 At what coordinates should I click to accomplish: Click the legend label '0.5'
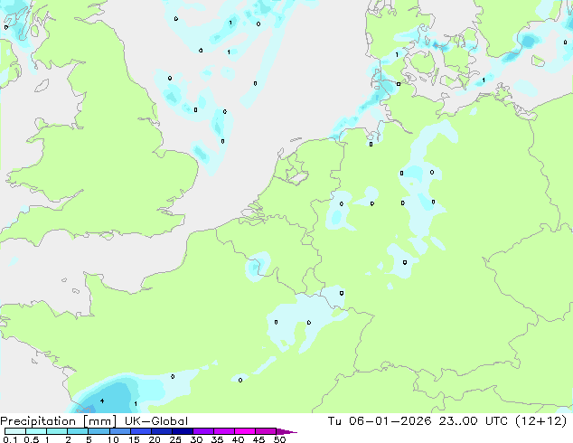31,439
